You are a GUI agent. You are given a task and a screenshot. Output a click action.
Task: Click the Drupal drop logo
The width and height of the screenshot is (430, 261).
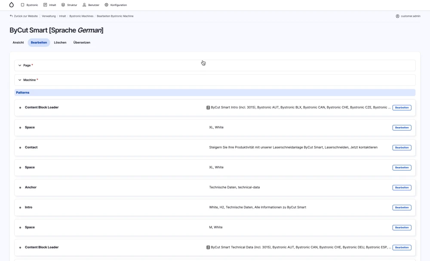pos(11,5)
